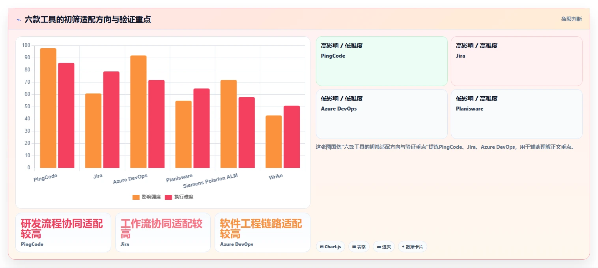Screen dimensions: 598x268
Task: Click the 象限判断 label in the header
Action: (x=572, y=19)
